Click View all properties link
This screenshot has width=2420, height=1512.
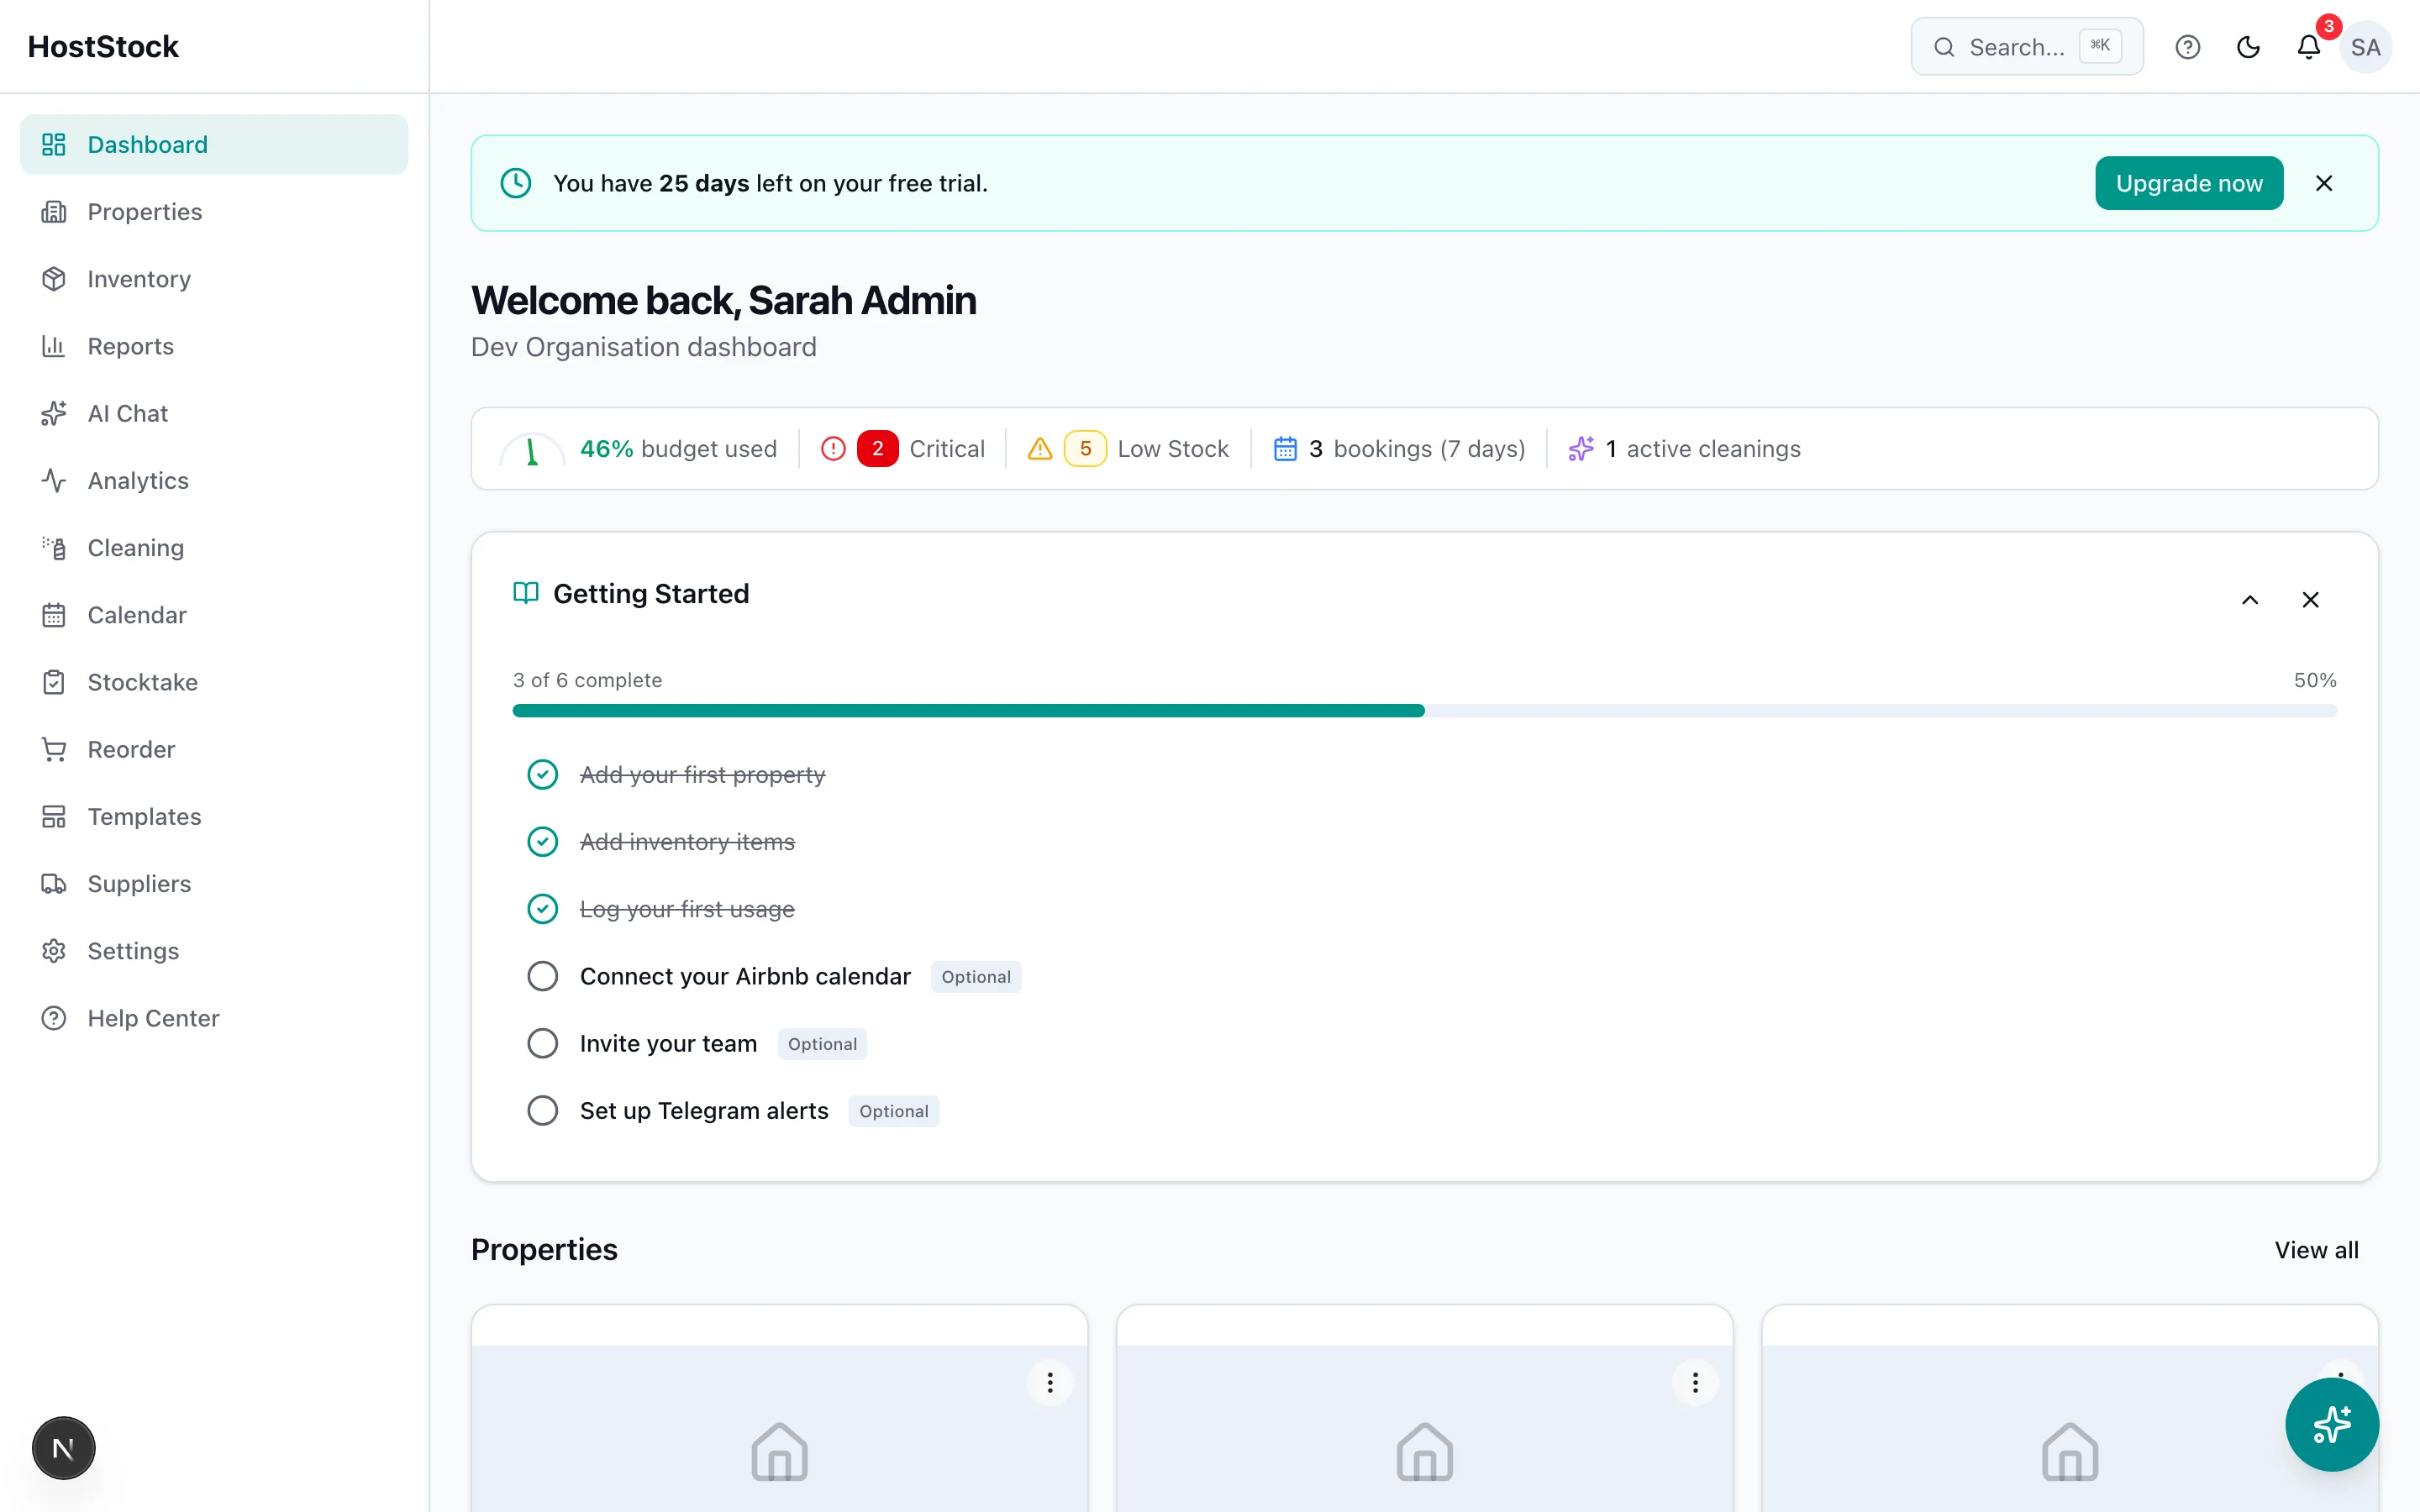click(x=2316, y=1250)
